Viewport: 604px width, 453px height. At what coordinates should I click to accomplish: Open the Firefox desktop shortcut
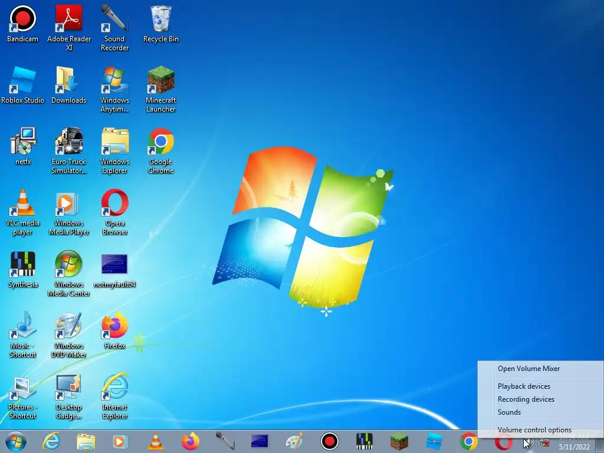tap(115, 330)
